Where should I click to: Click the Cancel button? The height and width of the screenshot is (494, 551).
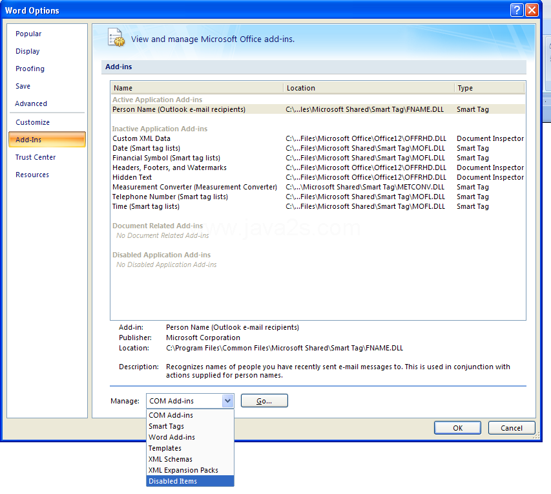[x=512, y=428]
